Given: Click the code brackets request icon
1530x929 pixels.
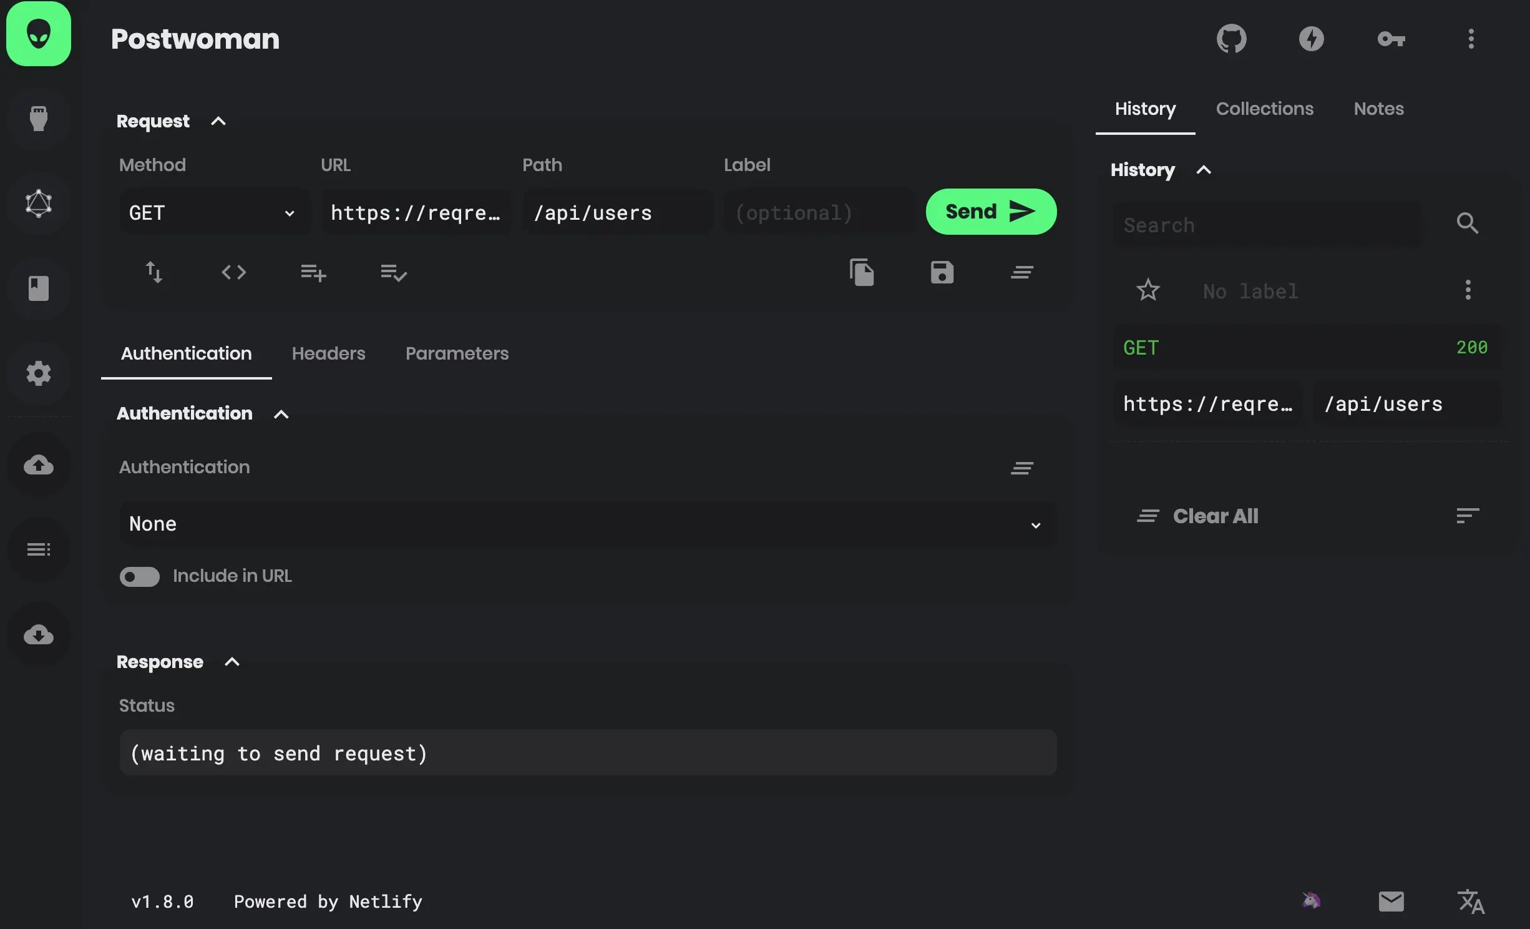Looking at the screenshot, I should [x=234, y=272].
